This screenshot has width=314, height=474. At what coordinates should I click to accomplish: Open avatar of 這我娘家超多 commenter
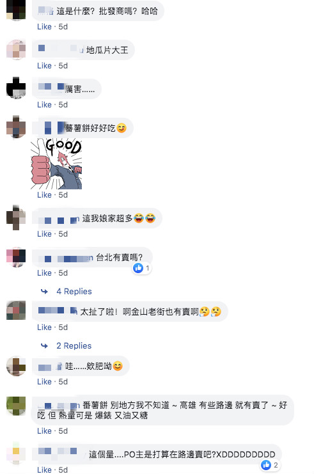click(x=16, y=217)
